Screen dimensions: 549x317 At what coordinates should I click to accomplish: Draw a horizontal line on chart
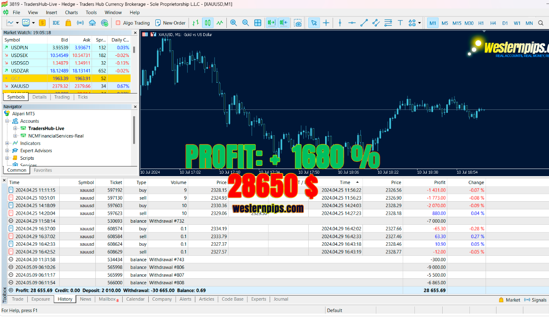(x=352, y=23)
